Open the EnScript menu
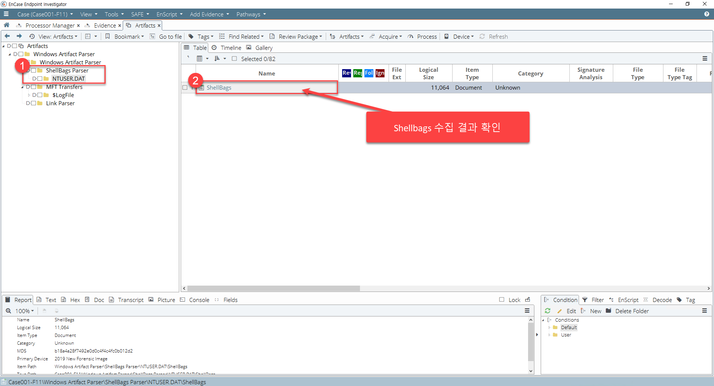Screen dimensions: 714x386 (x=169, y=14)
